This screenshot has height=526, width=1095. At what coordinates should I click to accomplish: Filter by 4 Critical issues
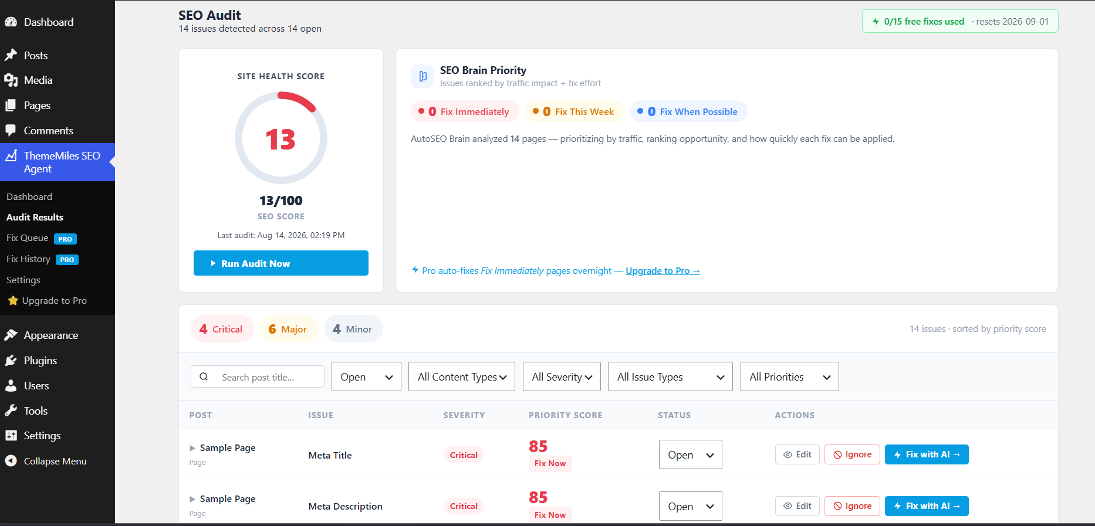(222, 329)
